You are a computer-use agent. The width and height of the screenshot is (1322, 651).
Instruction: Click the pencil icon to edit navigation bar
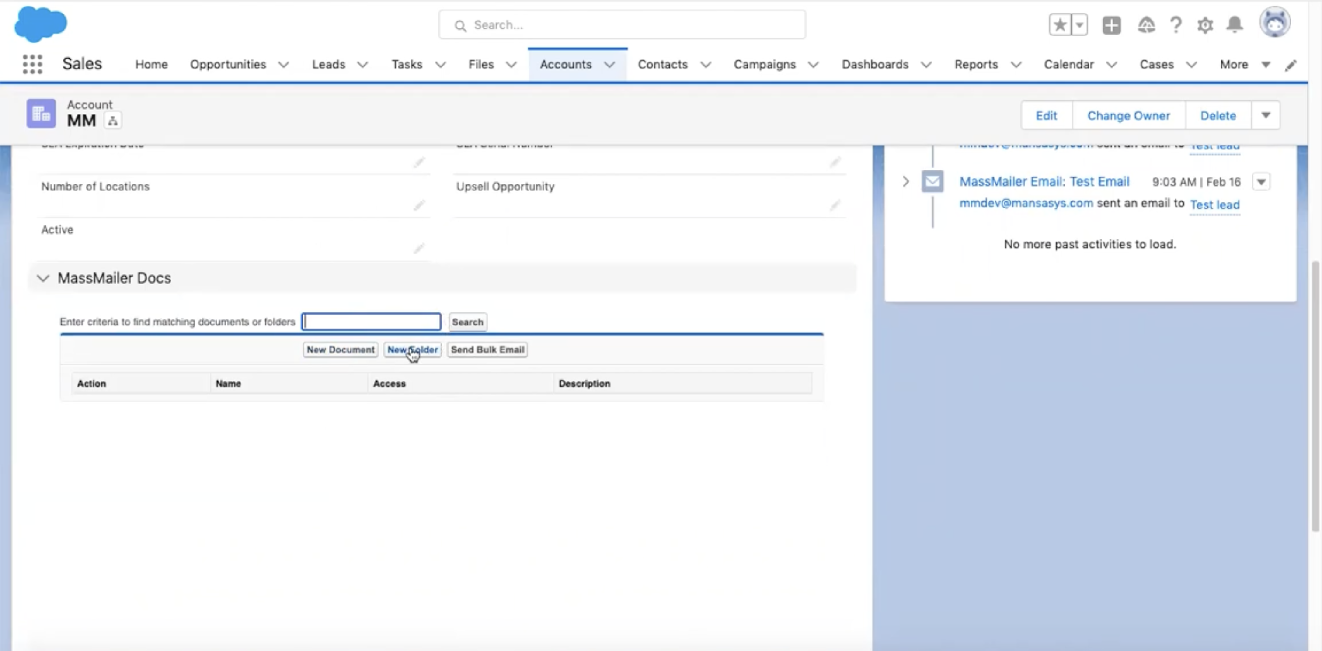click(x=1291, y=65)
